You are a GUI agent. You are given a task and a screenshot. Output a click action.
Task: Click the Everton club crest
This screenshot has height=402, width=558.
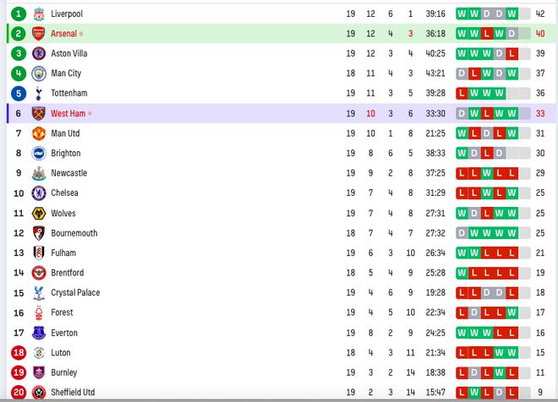(39, 333)
